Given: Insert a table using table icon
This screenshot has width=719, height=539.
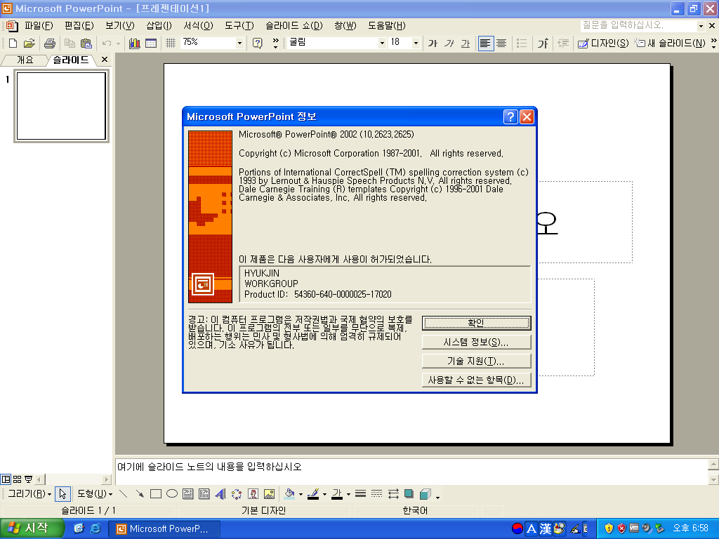Looking at the screenshot, I should [x=151, y=44].
